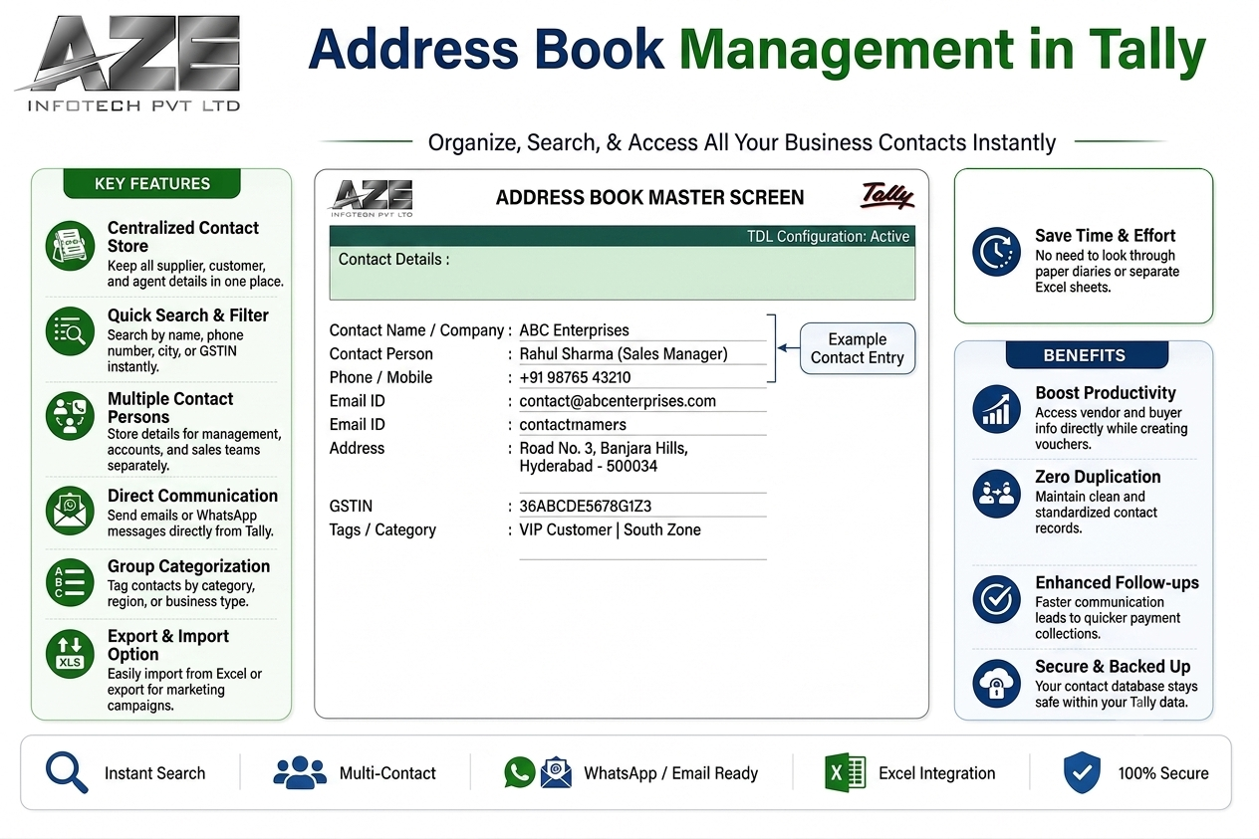Click the Save Time & Effort heading
1259x839 pixels.
pos(1105,236)
